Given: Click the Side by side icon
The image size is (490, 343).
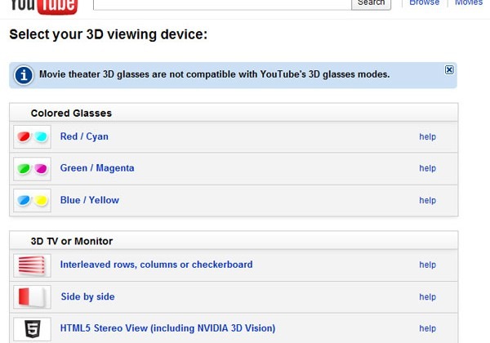Looking at the screenshot, I should point(32,296).
